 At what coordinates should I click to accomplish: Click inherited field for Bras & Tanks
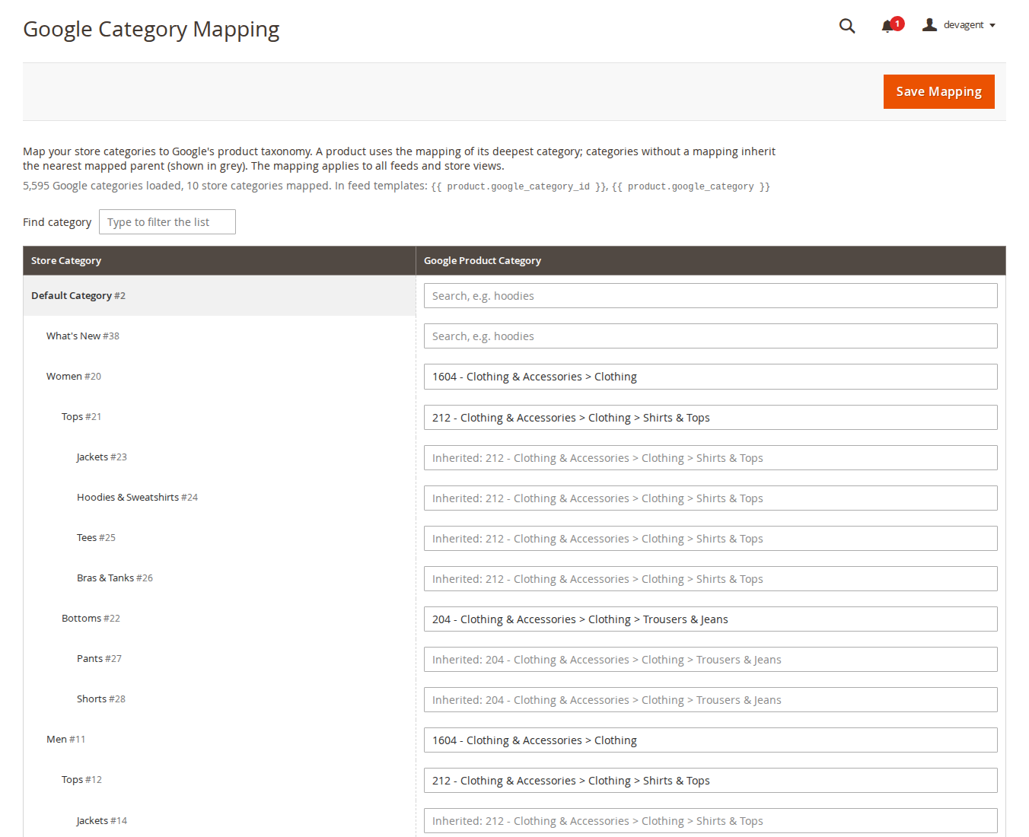tap(710, 579)
